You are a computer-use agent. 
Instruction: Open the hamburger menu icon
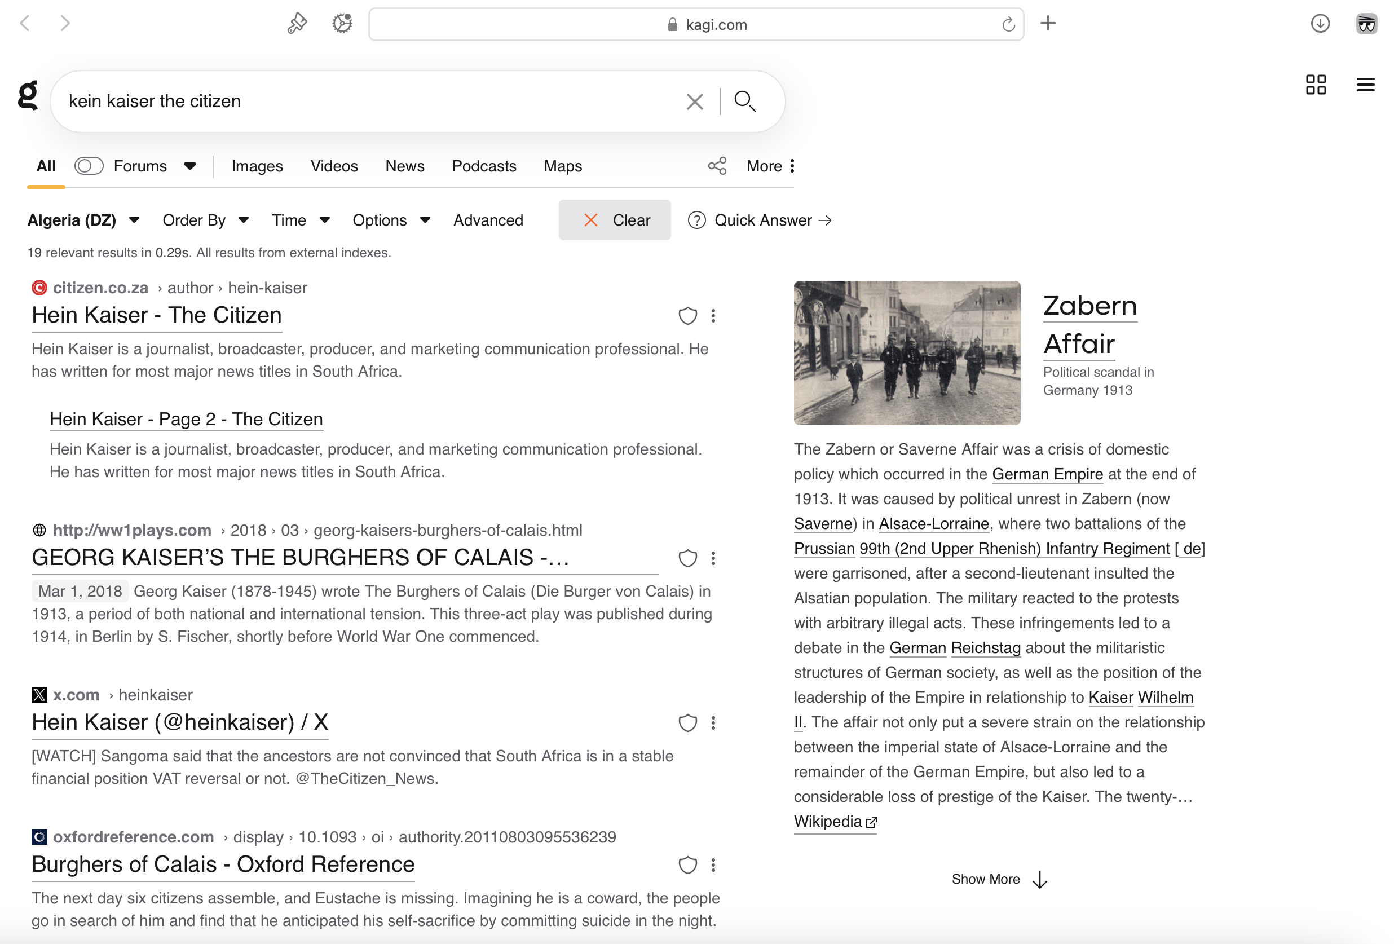click(1365, 85)
